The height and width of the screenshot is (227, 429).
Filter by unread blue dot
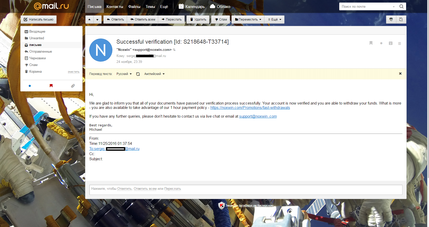point(30,86)
